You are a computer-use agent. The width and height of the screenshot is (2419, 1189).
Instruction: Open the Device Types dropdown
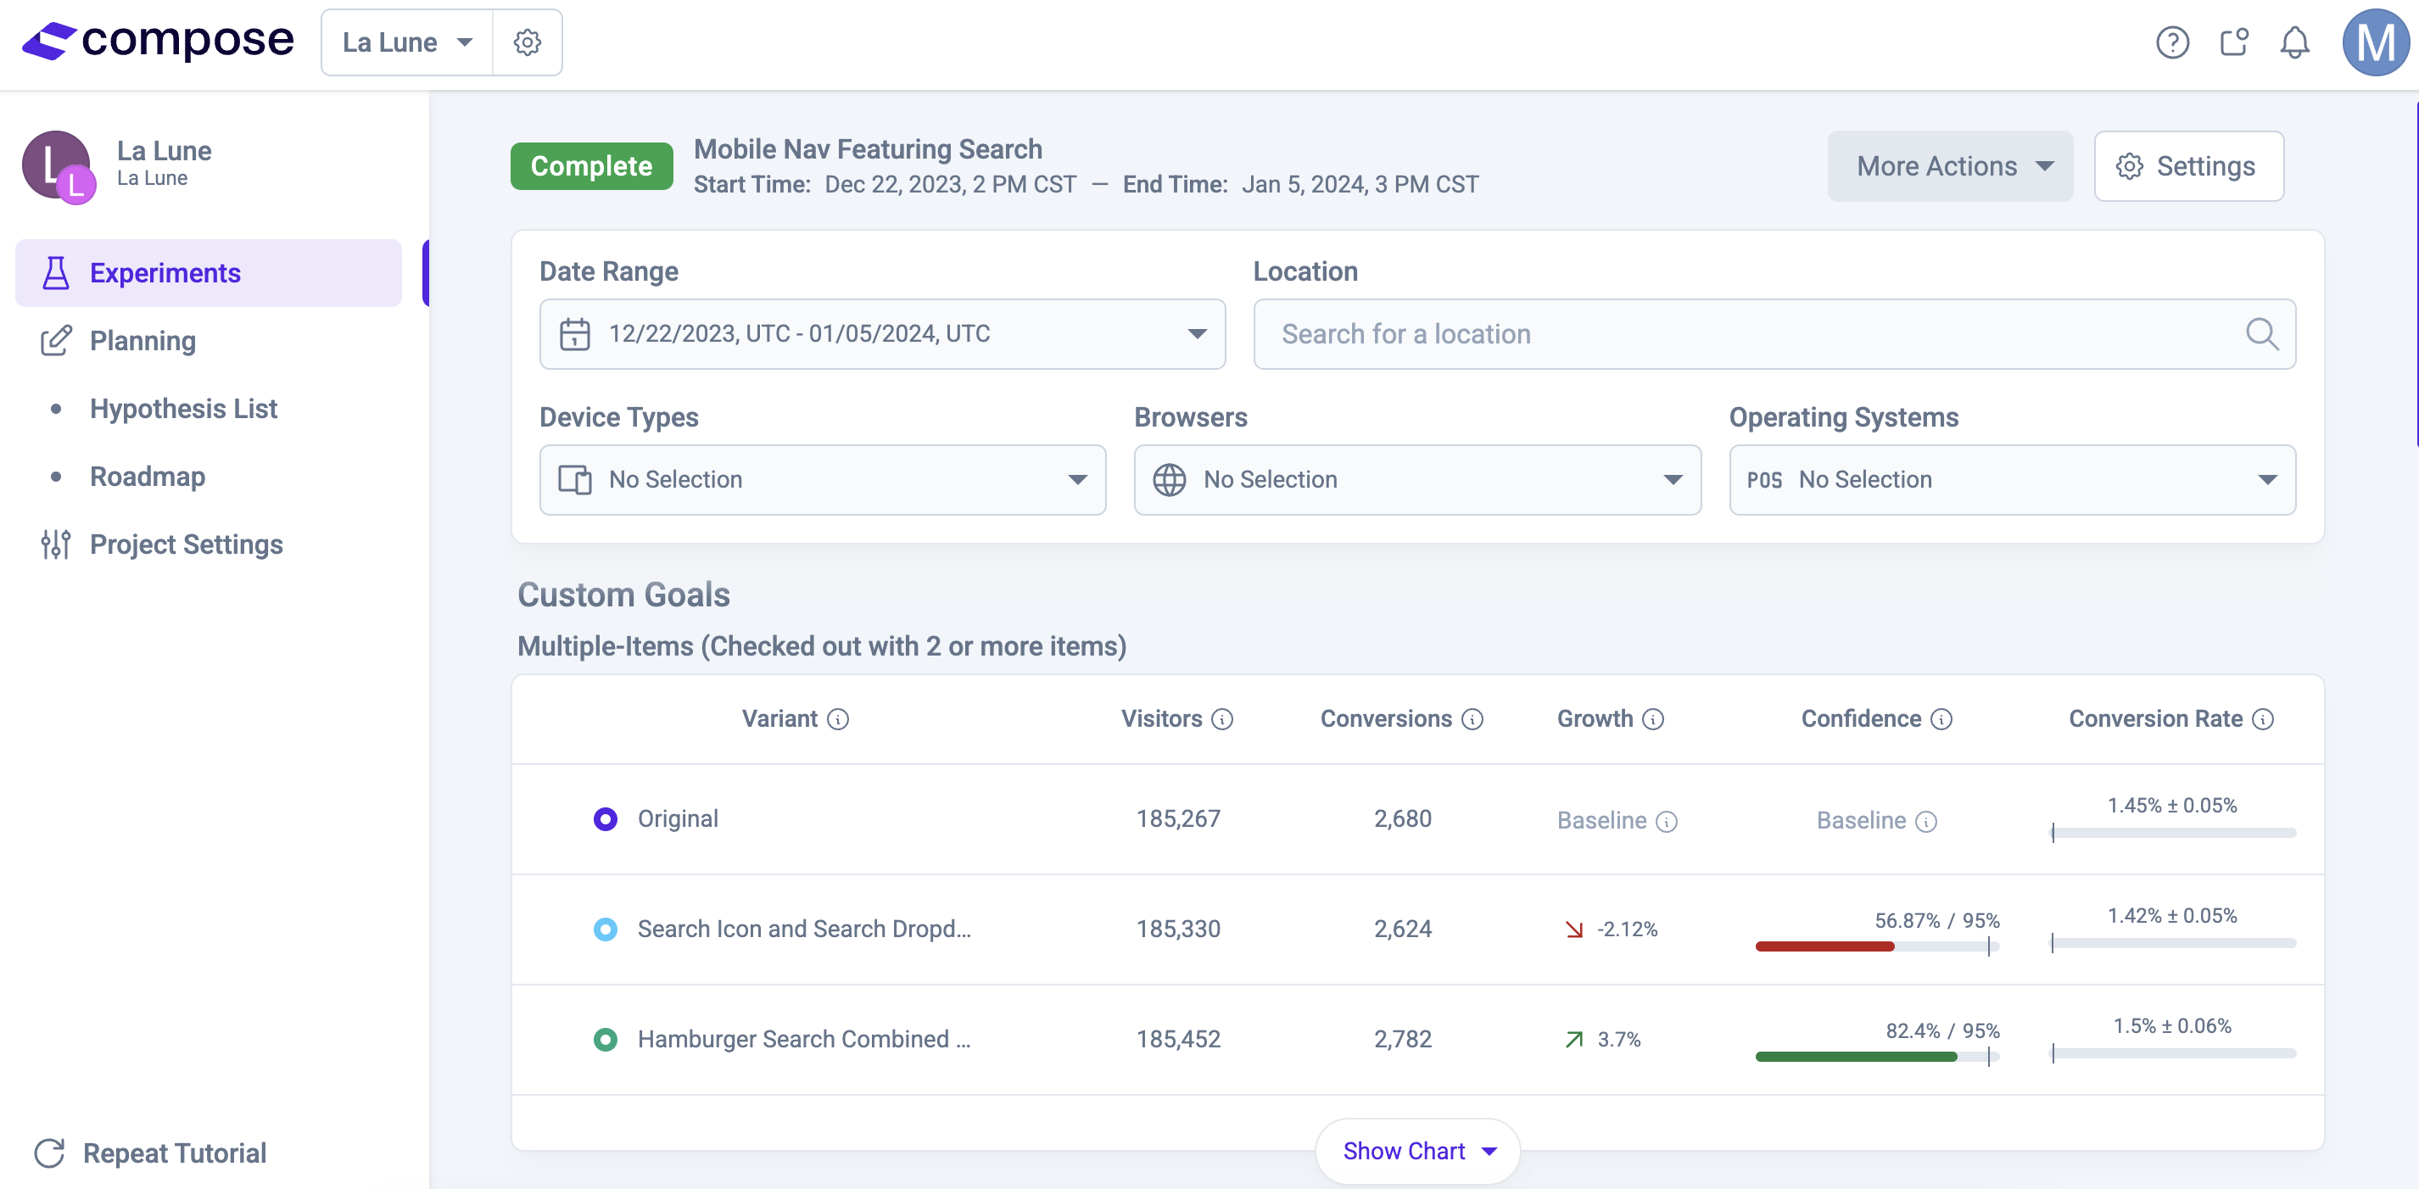pos(822,479)
